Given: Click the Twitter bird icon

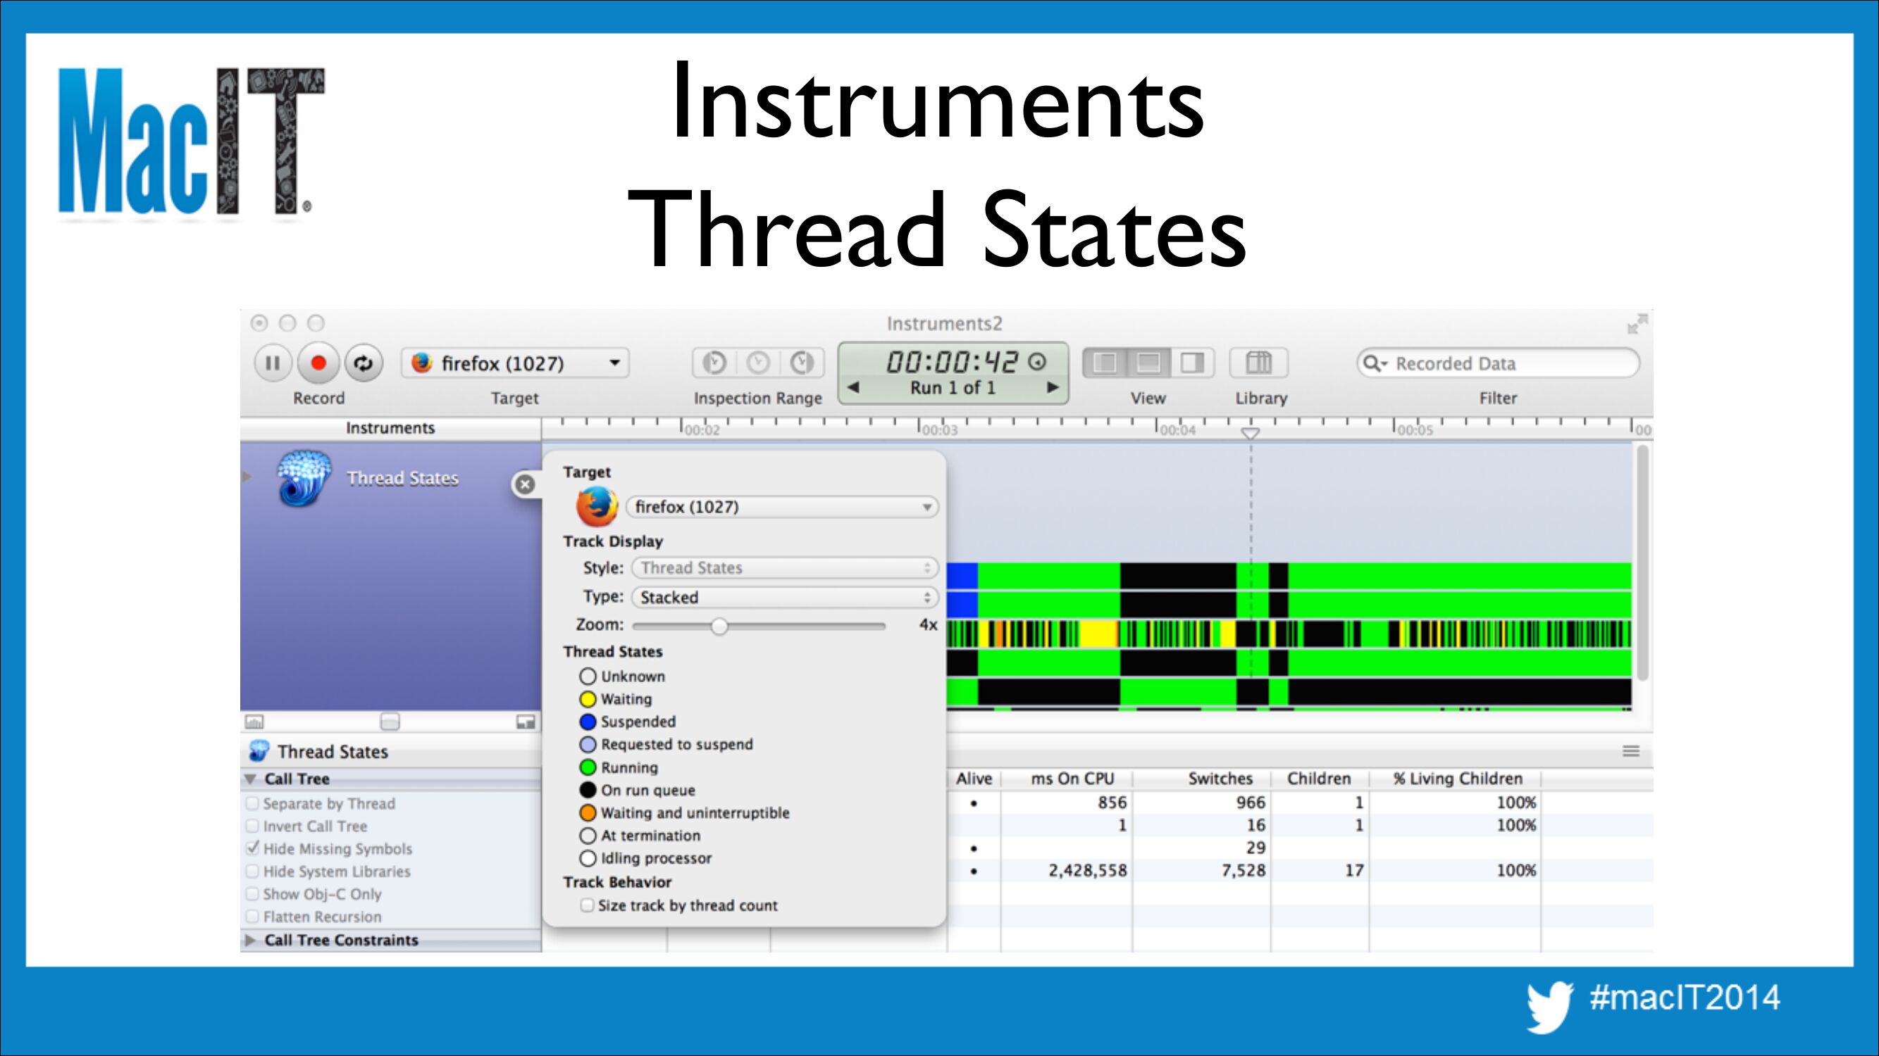Looking at the screenshot, I should (x=1549, y=1007).
